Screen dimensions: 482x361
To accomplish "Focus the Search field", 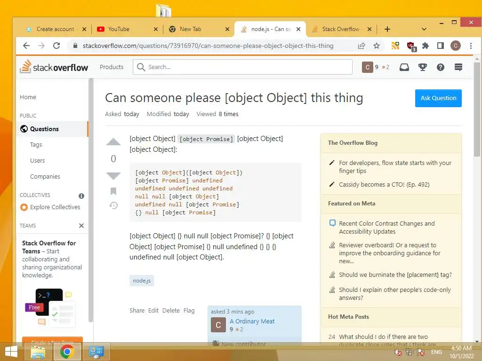I will [x=242, y=67].
